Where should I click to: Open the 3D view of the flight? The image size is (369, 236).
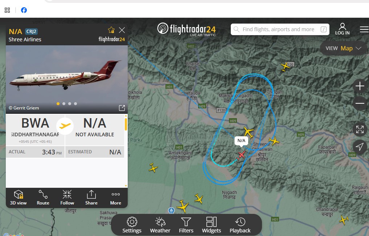click(19, 198)
